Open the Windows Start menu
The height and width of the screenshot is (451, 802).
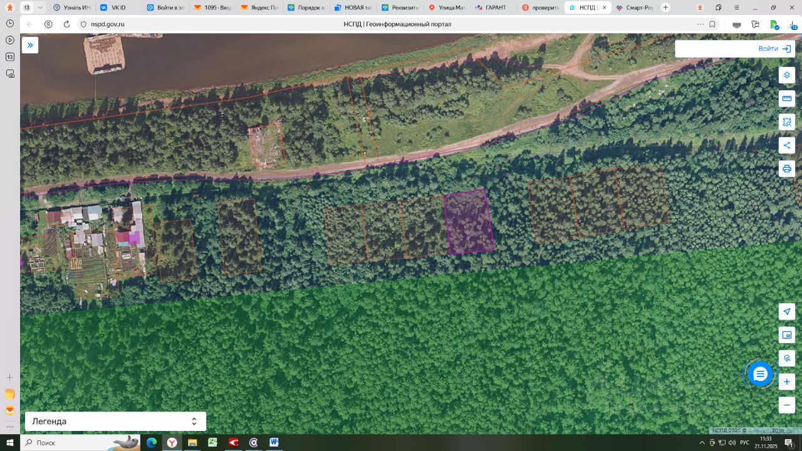point(10,442)
